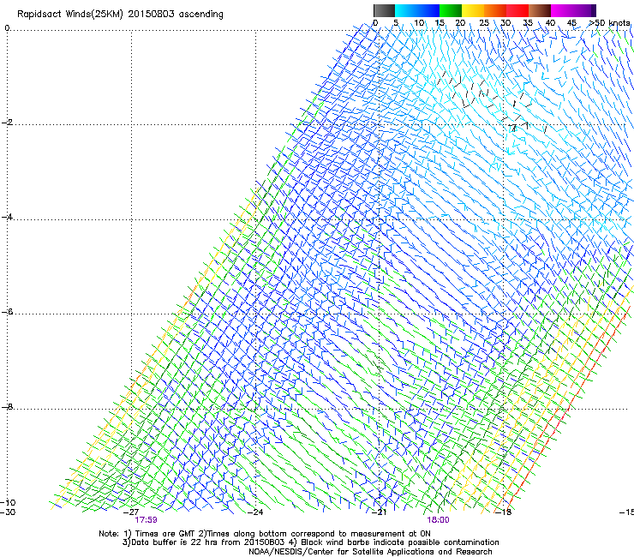Click the title 'Rapidscat Winds(25KM) 20150803 ascending'
The width and height of the screenshot is (634, 557).
pyautogui.click(x=120, y=15)
